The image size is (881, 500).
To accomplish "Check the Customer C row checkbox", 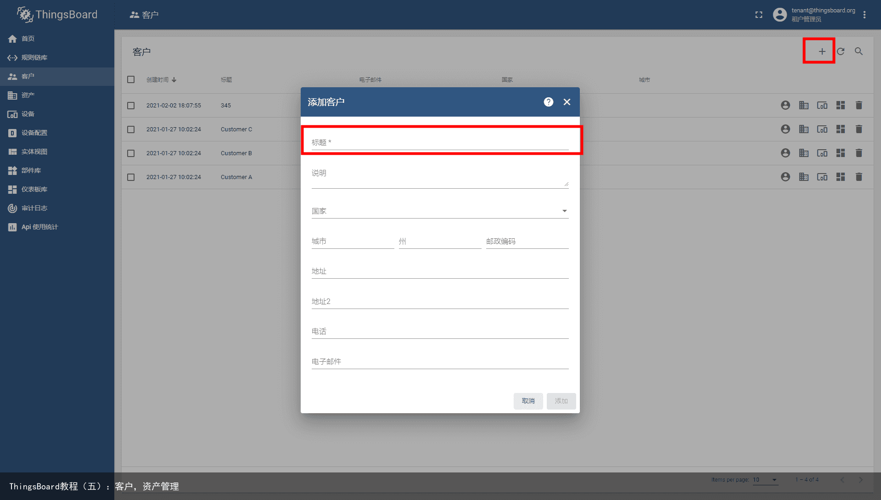I will 131,129.
